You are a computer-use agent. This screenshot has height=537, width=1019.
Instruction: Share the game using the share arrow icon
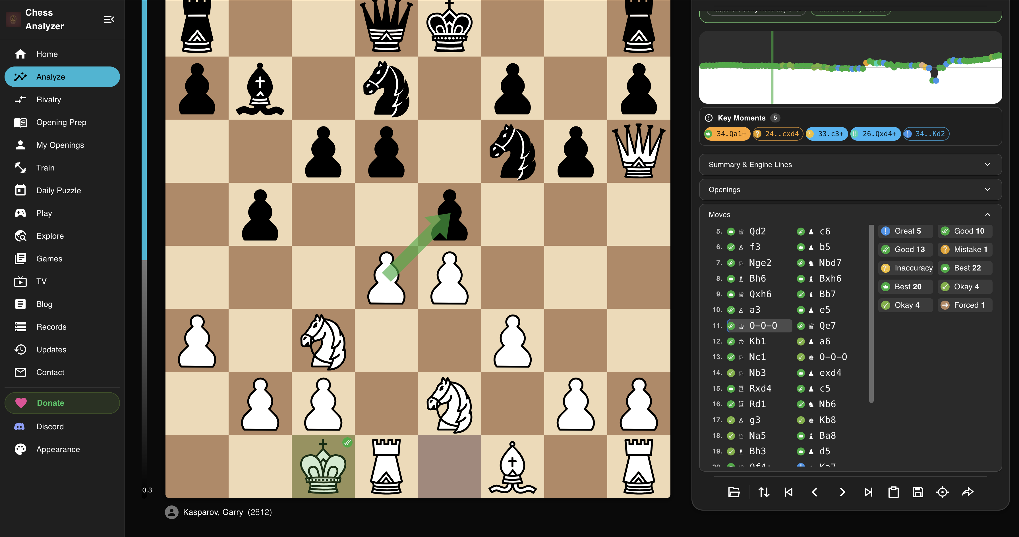[968, 492]
